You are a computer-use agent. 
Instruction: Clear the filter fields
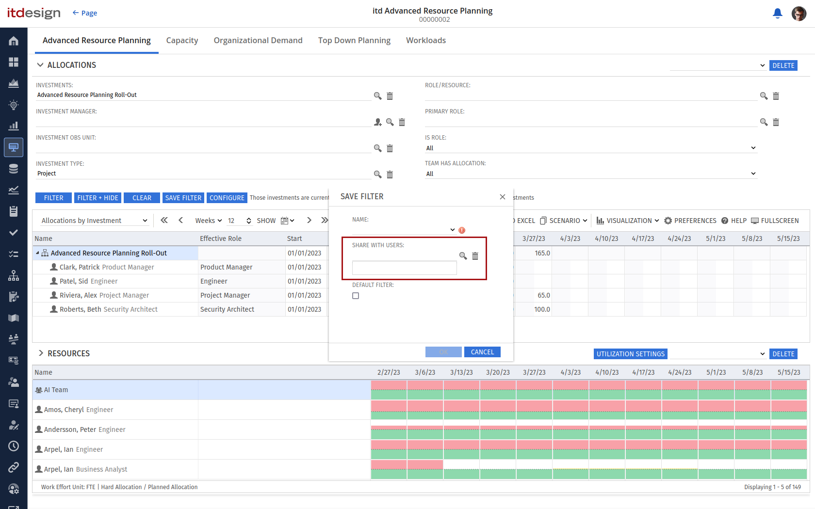point(142,198)
